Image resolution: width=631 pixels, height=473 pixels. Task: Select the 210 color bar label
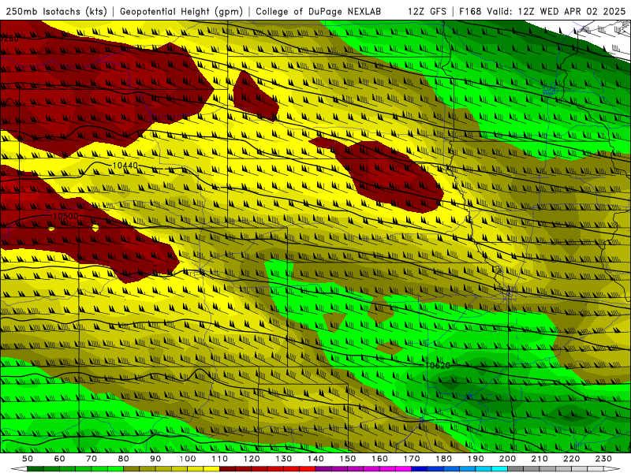[x=540, y=459]
